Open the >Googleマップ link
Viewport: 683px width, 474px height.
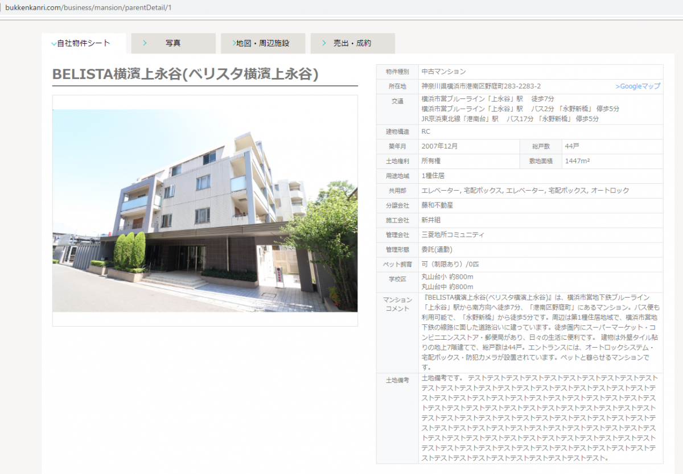(x=637, y=86)
